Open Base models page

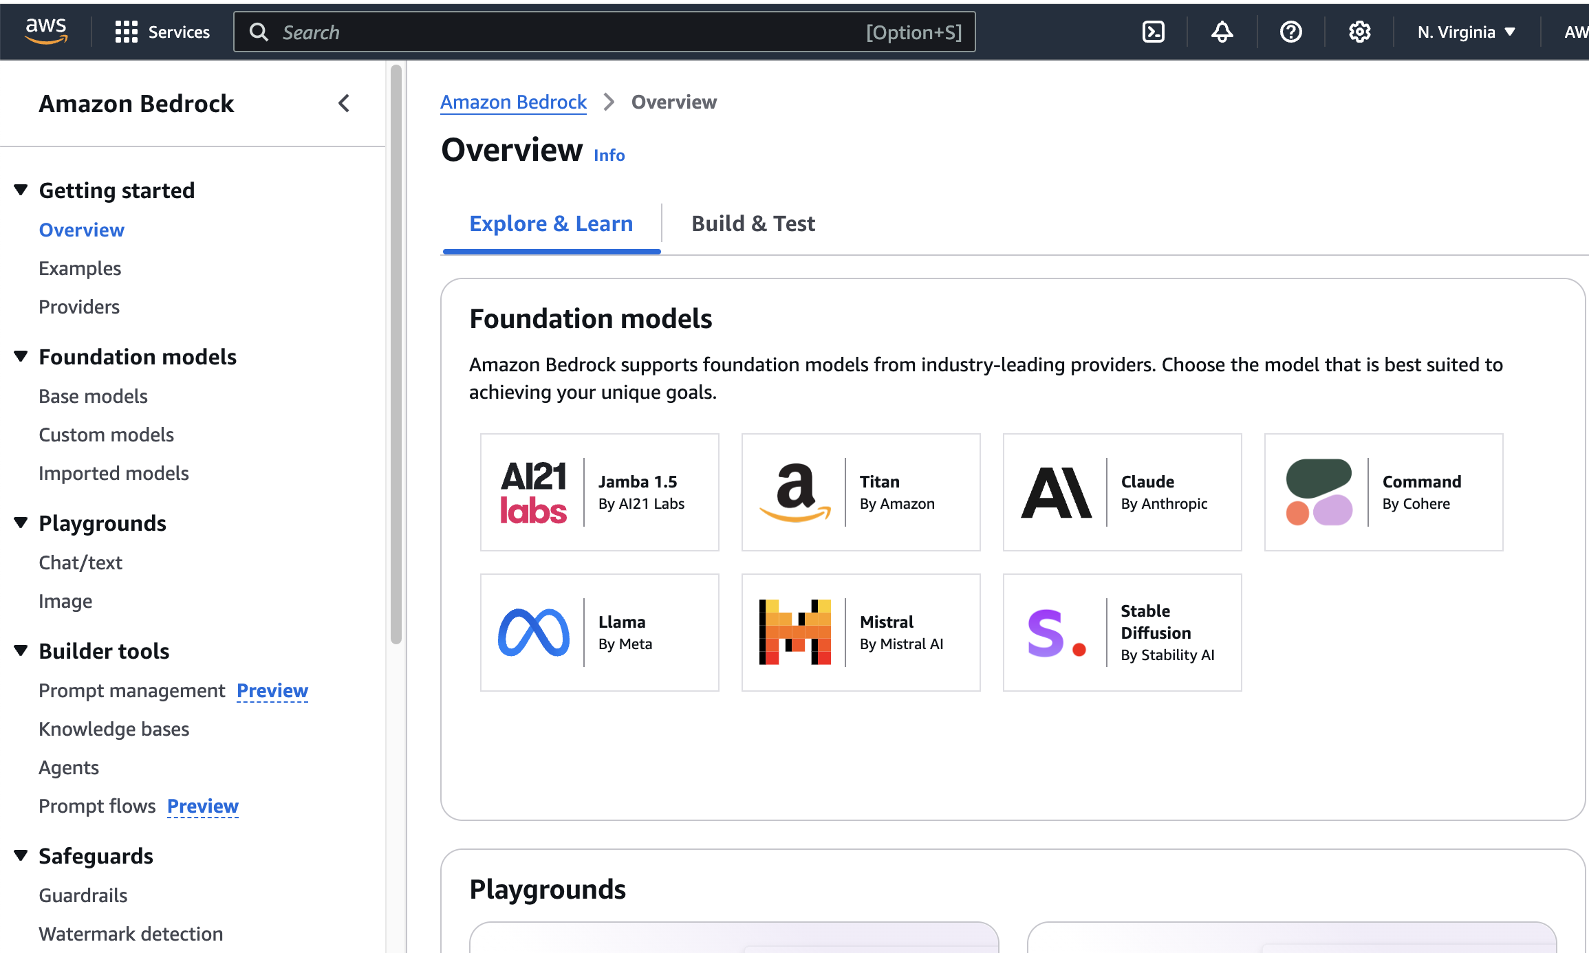coord(94,396)
